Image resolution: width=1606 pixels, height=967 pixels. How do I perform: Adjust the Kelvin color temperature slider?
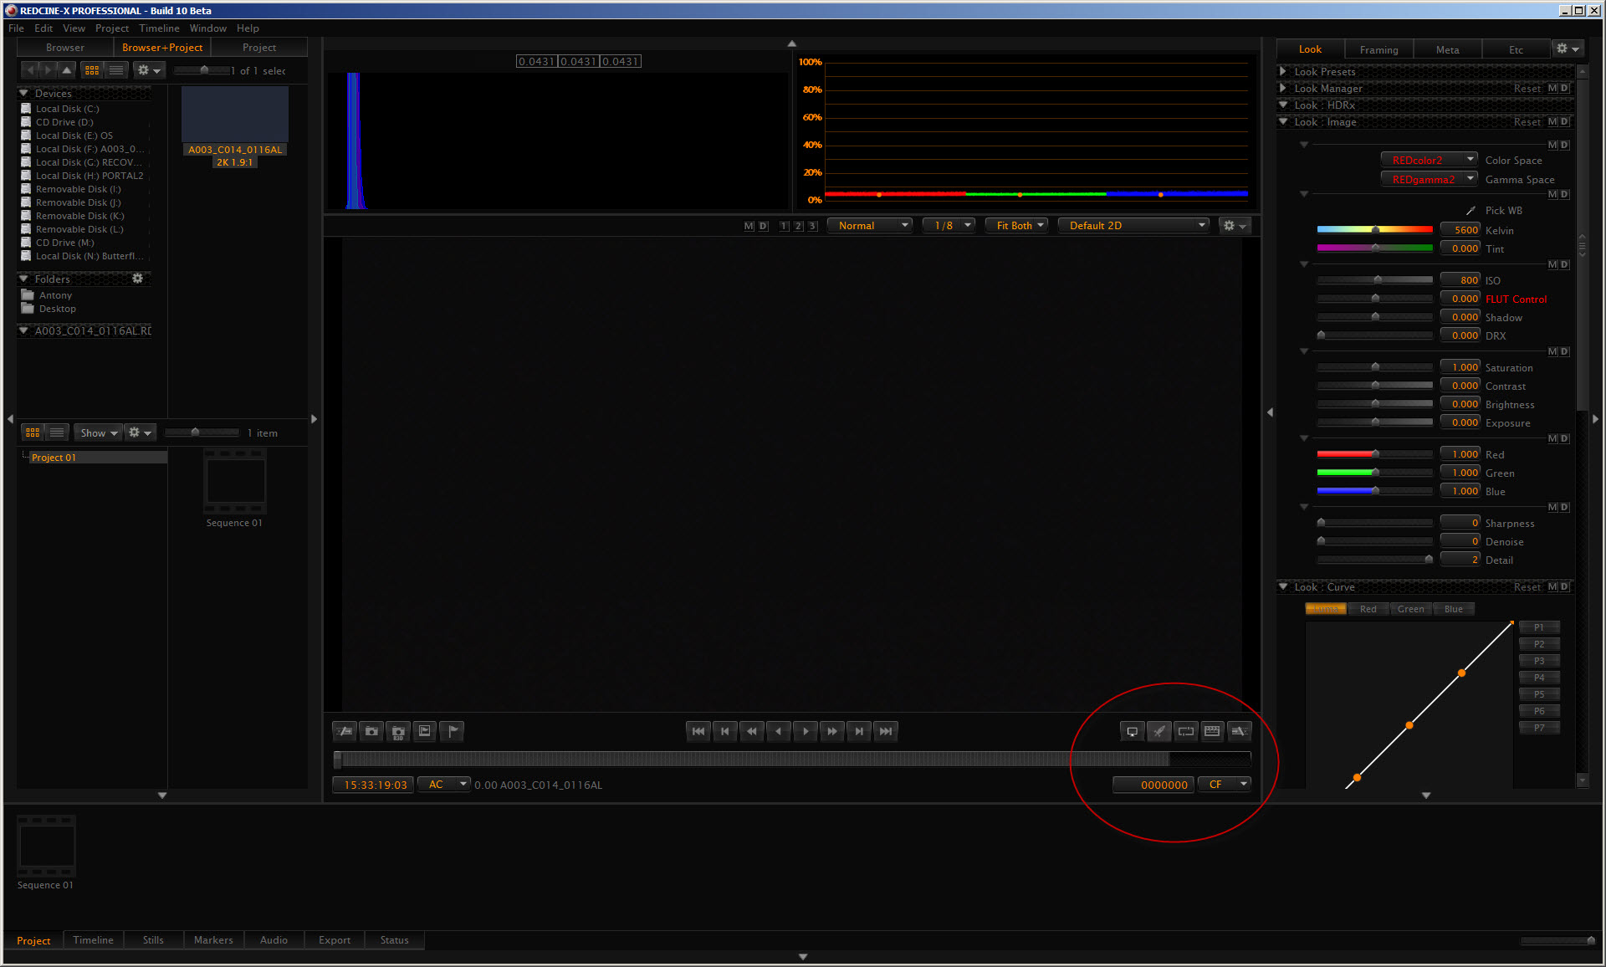click(1375, 229)
